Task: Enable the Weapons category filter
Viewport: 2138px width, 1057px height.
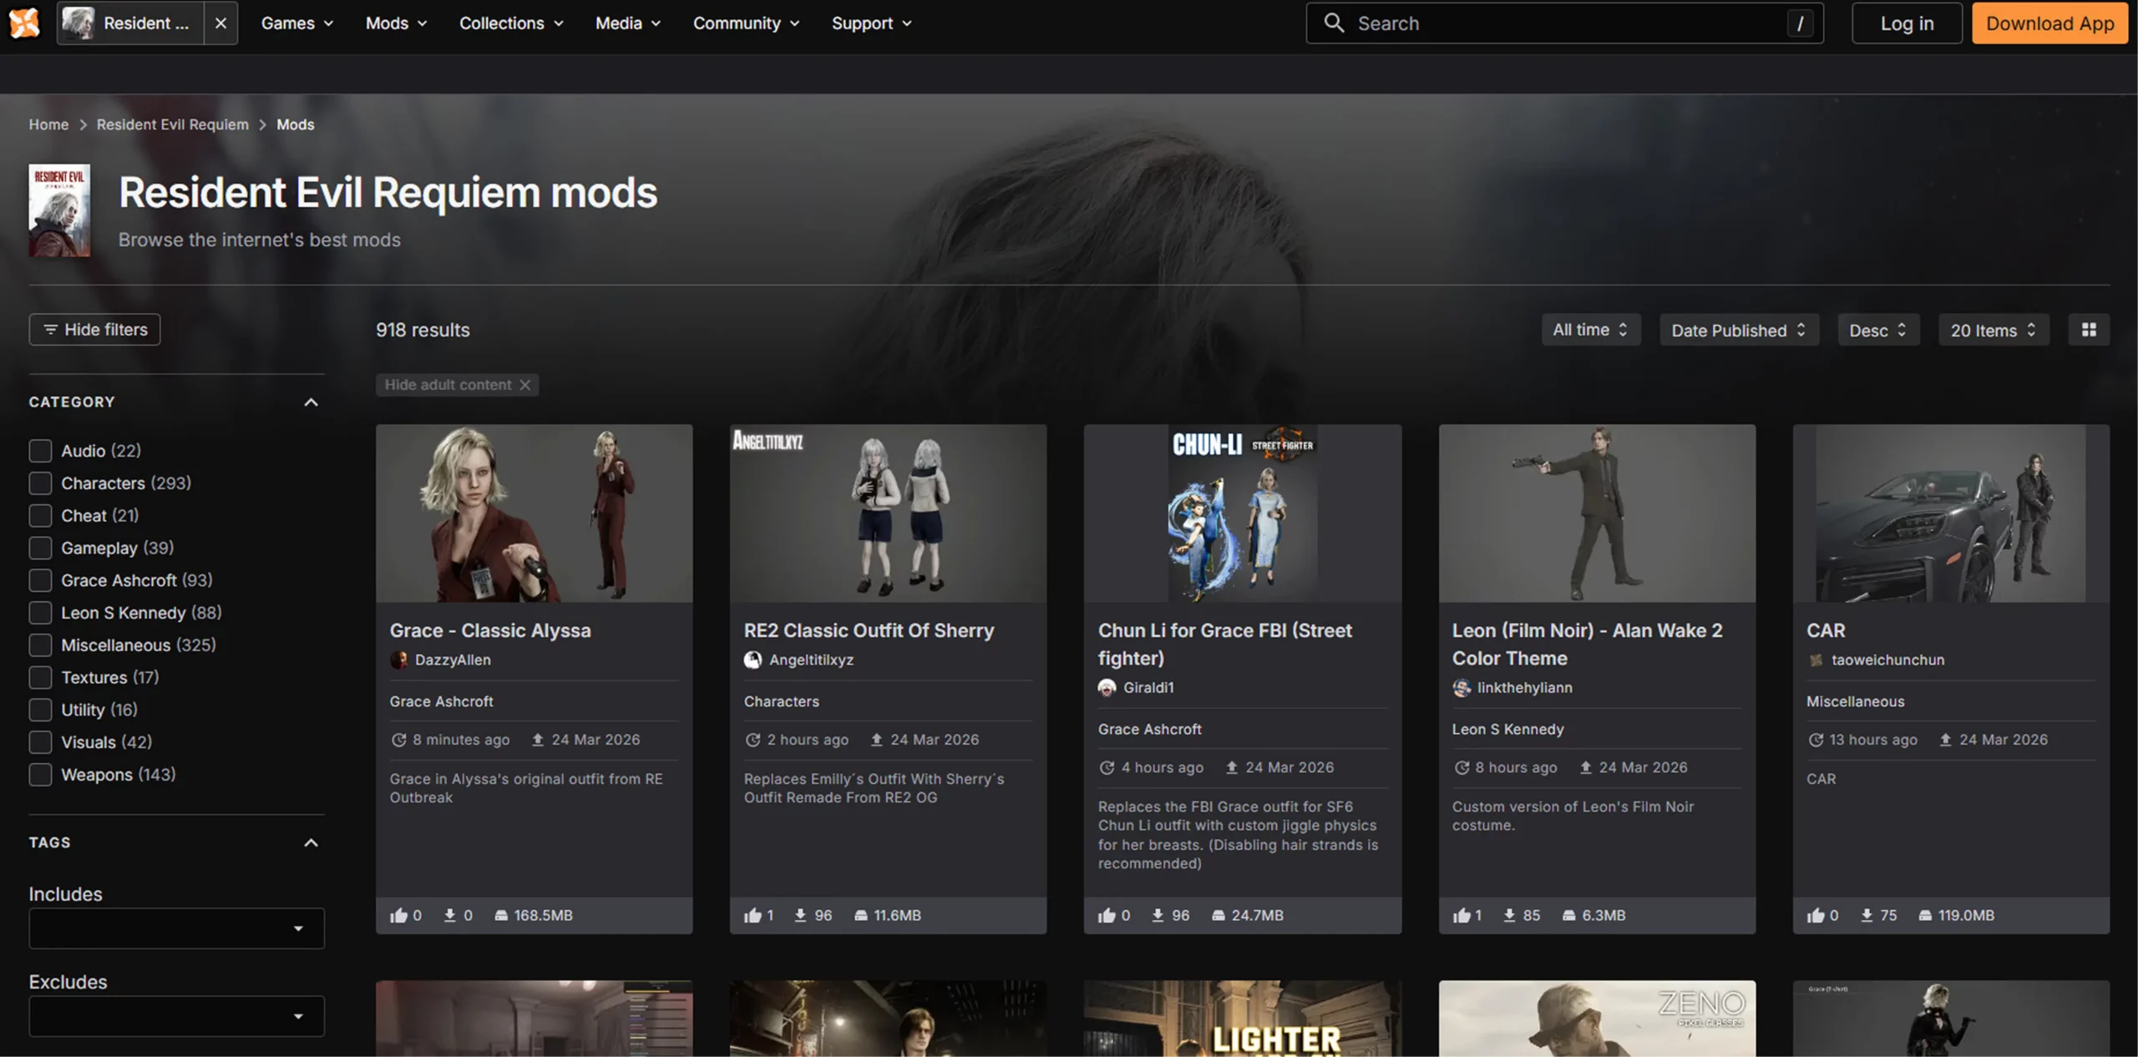Action: point(40,775)
